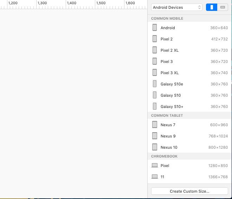Click the Galaxy S10+ phone icon
Viewport: 232px width, 199px height.
point(155,106)
